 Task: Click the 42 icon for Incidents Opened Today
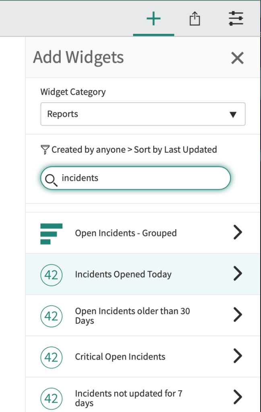51,275
